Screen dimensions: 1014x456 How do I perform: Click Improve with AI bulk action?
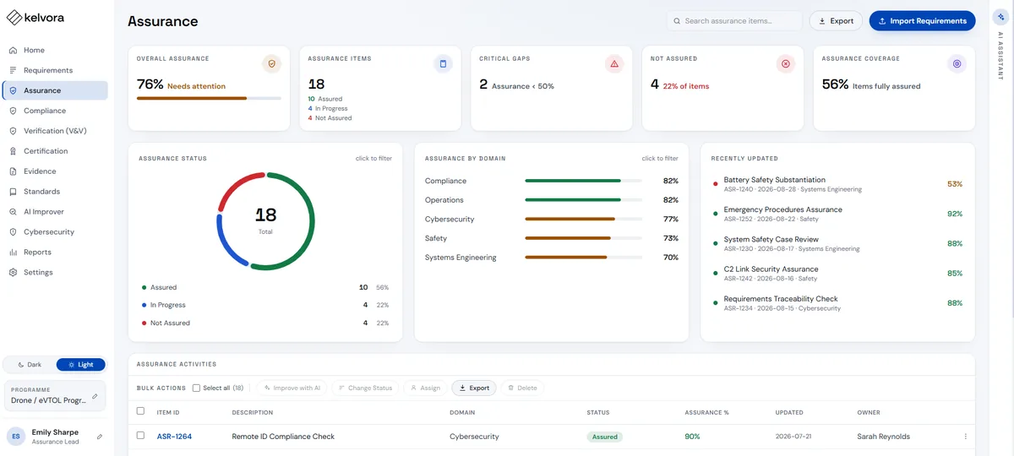(x=292, y=388)
